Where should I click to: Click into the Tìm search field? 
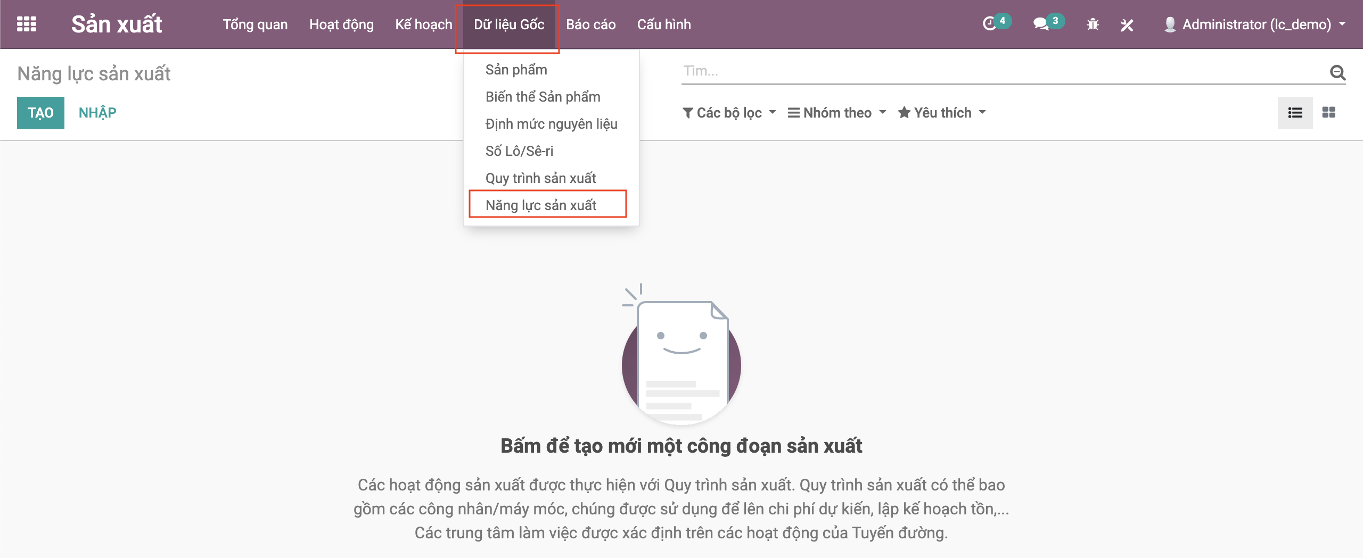click(1001, 71)
